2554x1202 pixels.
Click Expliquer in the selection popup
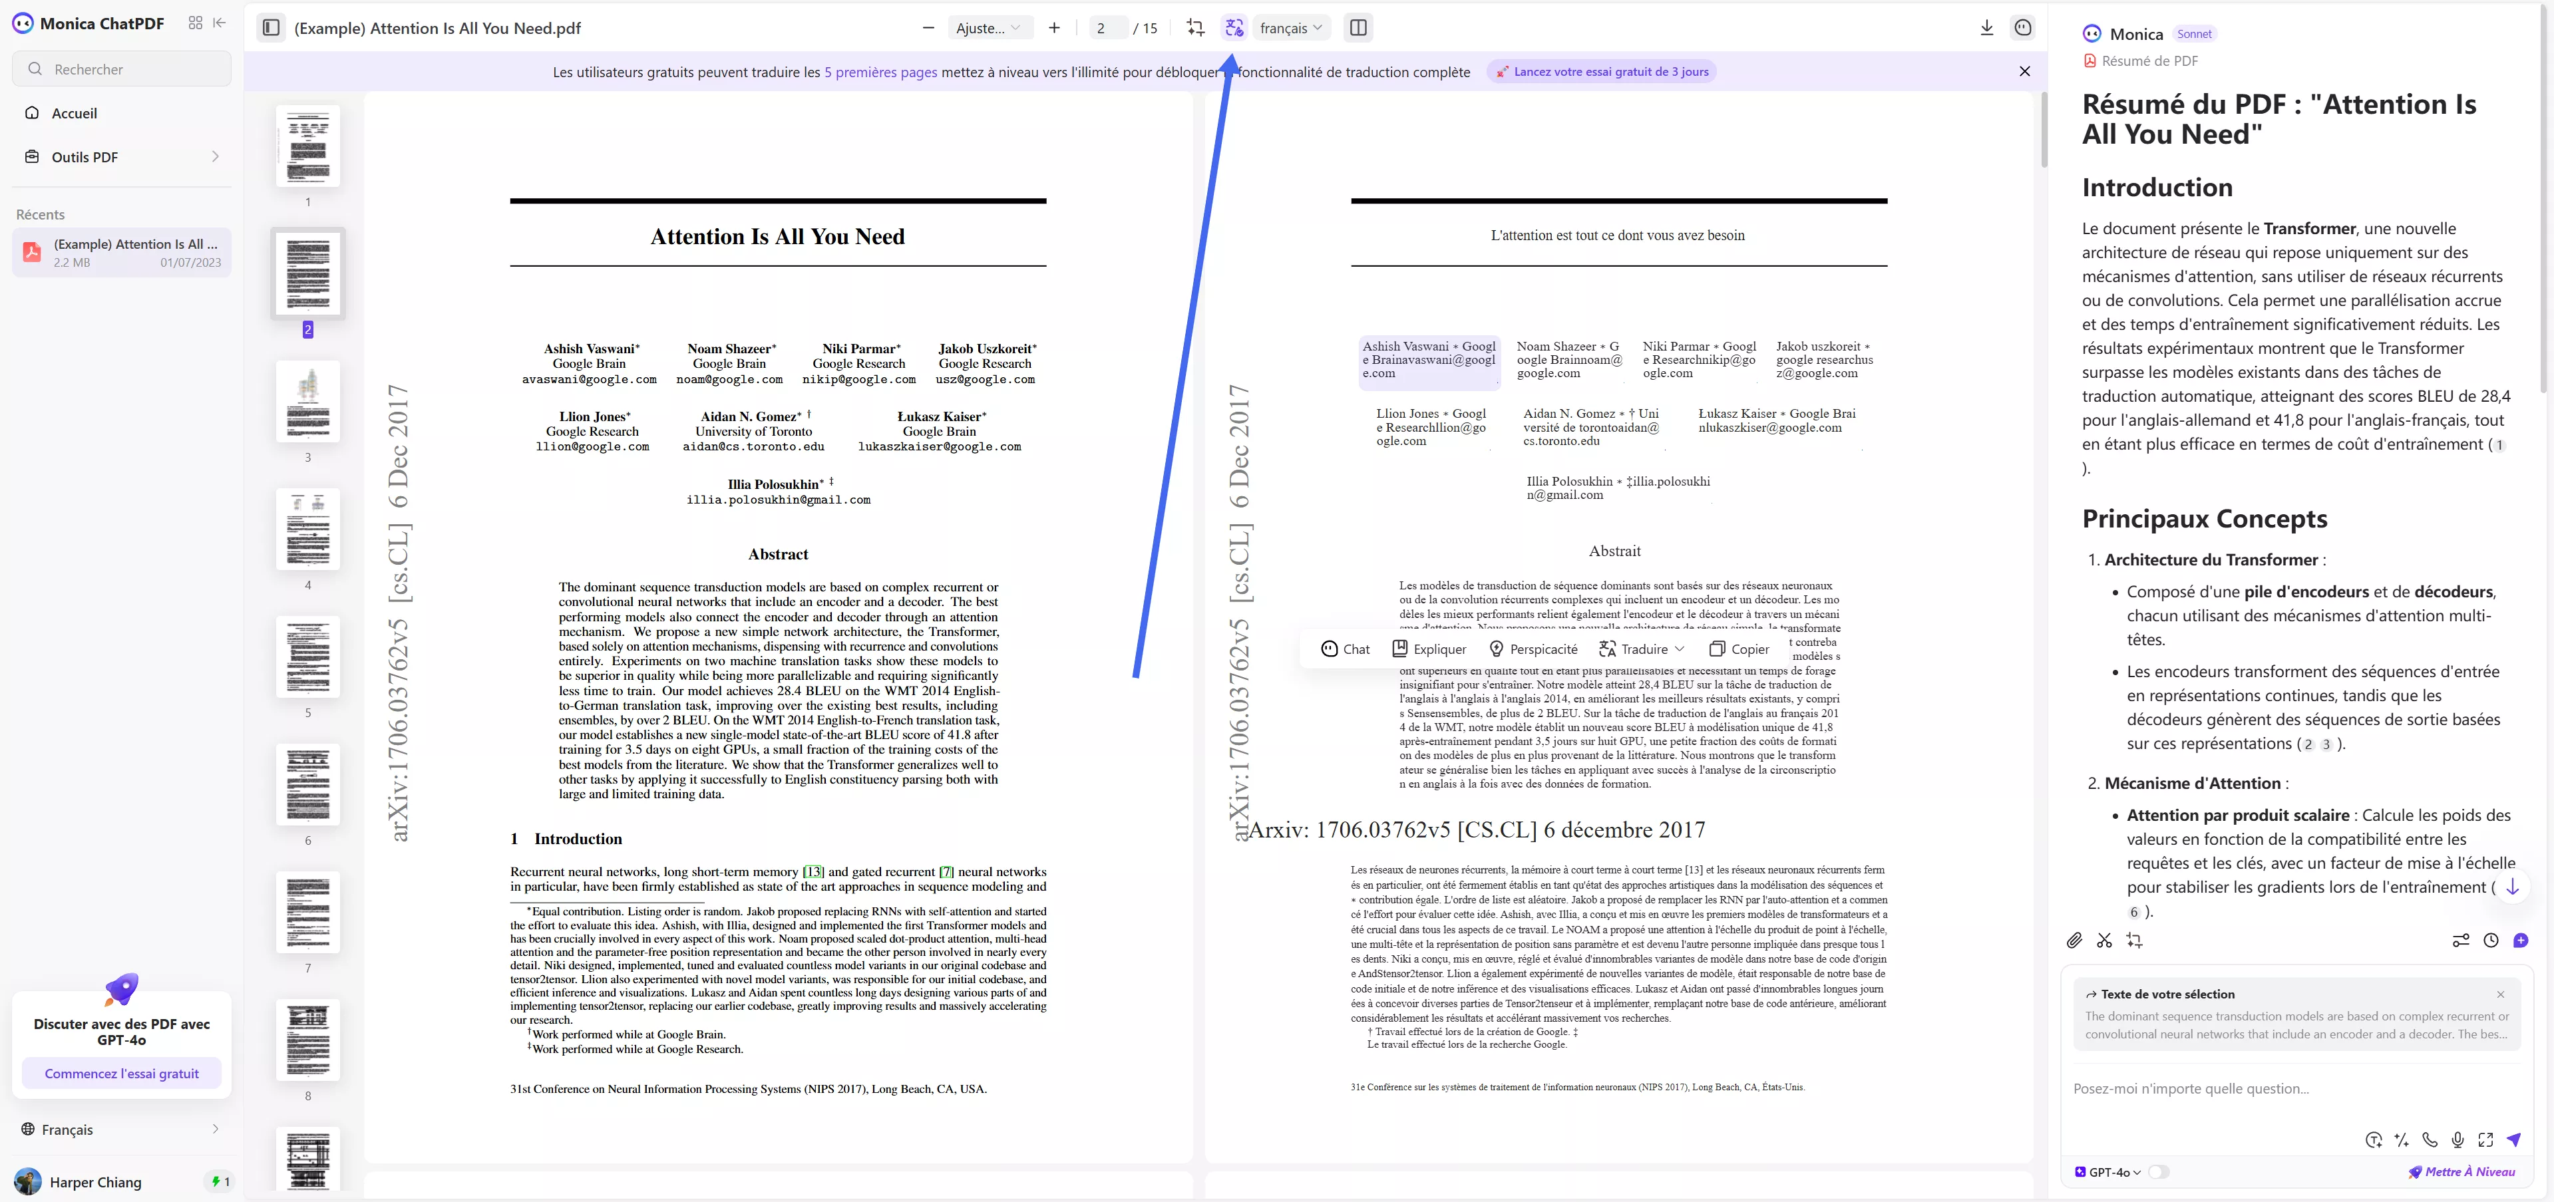point(1429,649)
